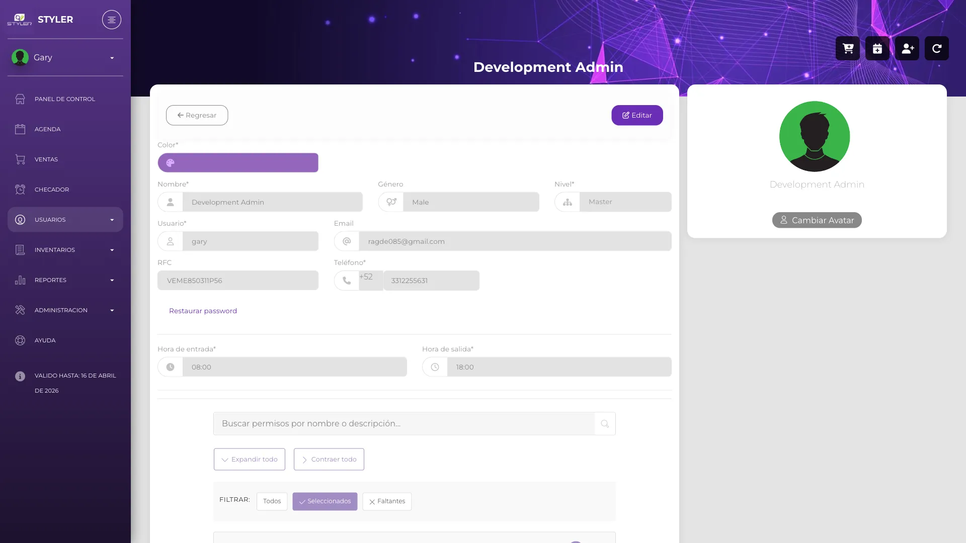Open the Género Male dropdown
This screenshot has width=966, height=543.
point(471,202)
